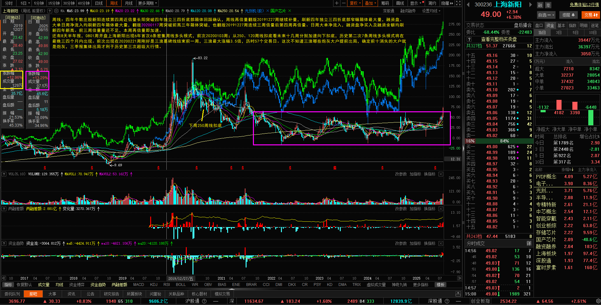Switch to 盘口 tab
601x305 pixels.
pyautogui.click(x=539, y=25)
